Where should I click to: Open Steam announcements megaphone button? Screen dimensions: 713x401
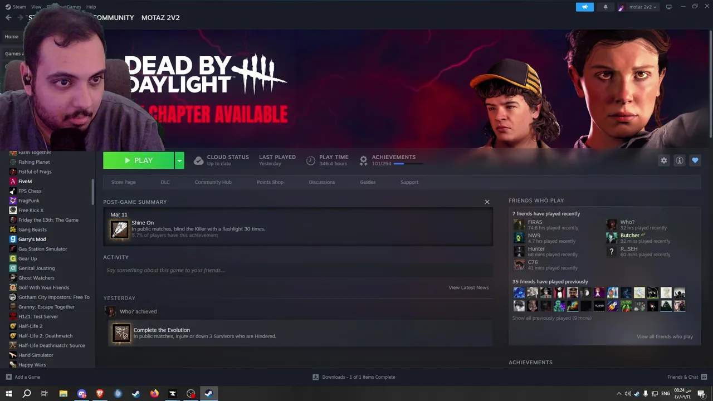point(584,7)
